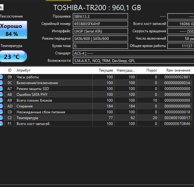This screenshot has width=194, height=187.
Task: Sort table by Порог column header
Action: tap(148, 70)
